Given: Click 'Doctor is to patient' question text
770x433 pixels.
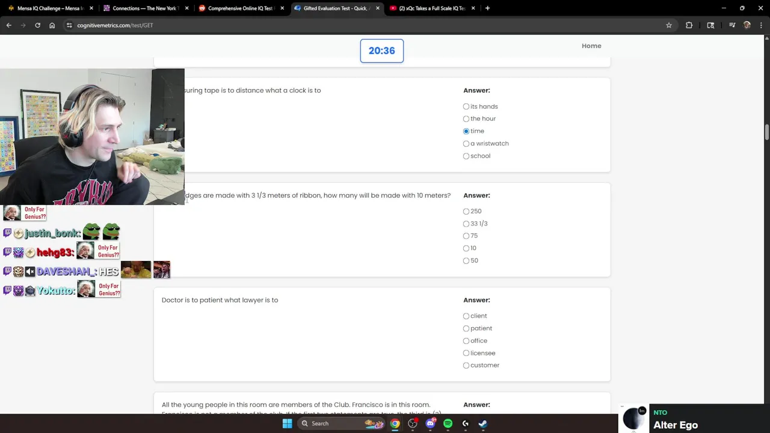Looking at the screenshot, I should pos(220,300).
